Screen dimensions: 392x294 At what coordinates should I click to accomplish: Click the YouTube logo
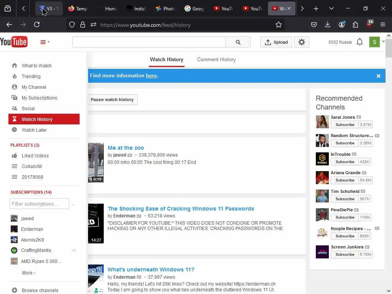pos(14,42)
